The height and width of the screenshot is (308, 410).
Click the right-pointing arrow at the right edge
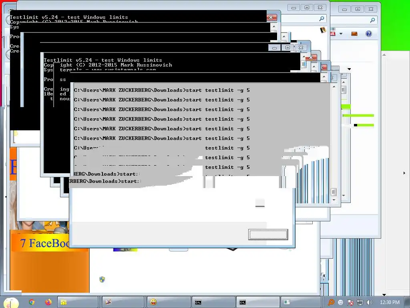coord(404,173)
